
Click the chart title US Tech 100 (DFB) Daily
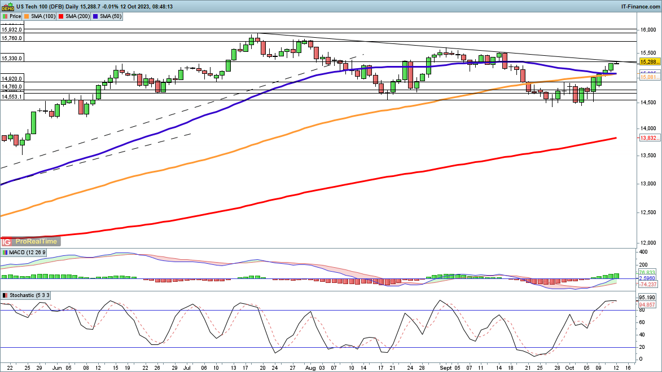pos(47,7)
